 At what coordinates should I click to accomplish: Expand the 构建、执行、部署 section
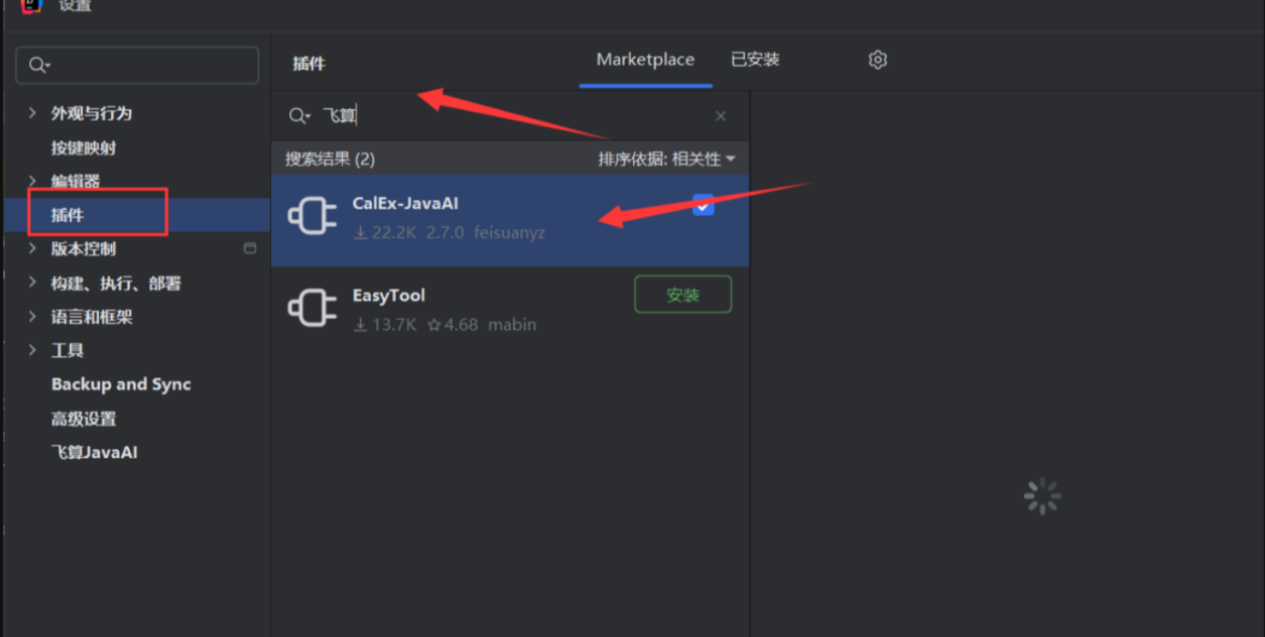point(33,283)
